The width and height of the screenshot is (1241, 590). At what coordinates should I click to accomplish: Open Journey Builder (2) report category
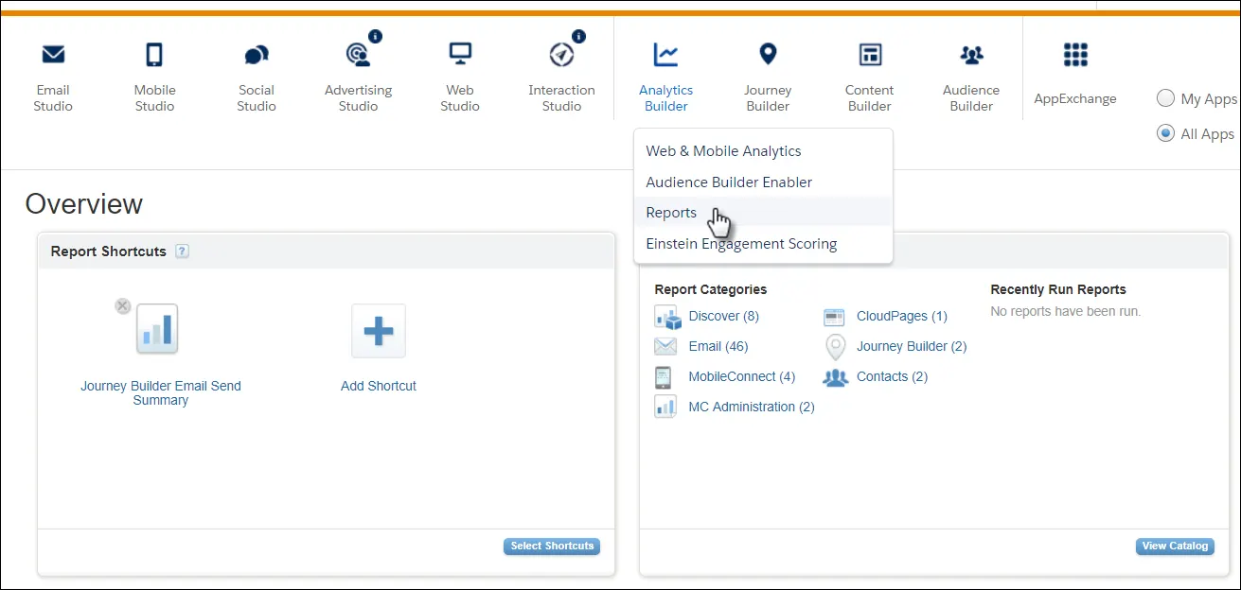[912, 346]
